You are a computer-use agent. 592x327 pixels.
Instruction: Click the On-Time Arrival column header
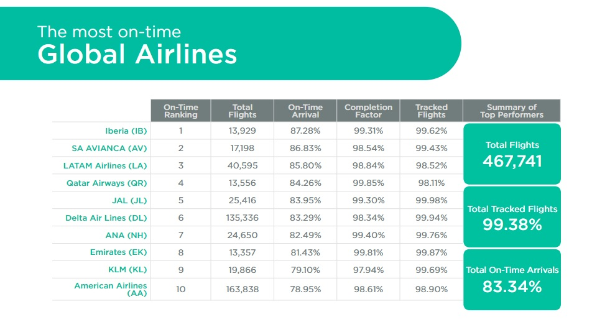click(x=305, y=111)
